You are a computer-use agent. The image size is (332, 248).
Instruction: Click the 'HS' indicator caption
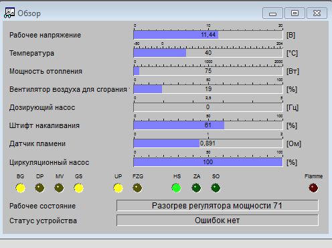click(177, 176)
